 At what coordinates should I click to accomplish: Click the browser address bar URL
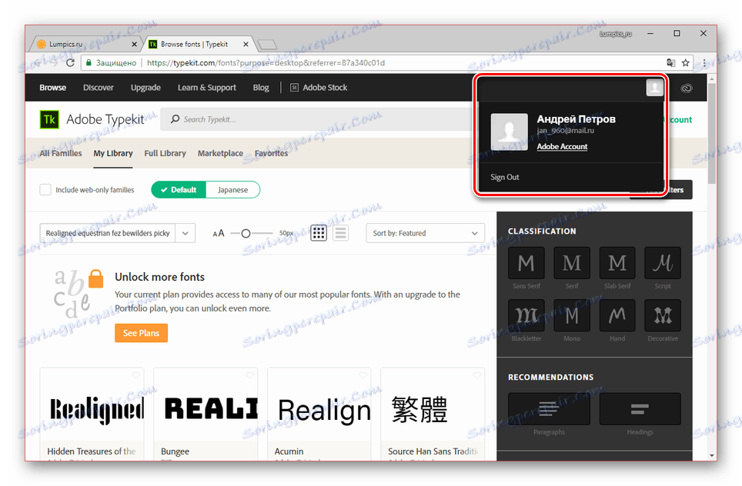(x=266, y=63)
